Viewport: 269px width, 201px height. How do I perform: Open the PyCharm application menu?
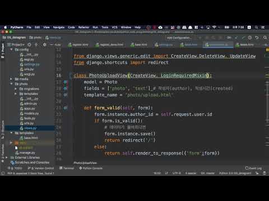pos(17,27)
